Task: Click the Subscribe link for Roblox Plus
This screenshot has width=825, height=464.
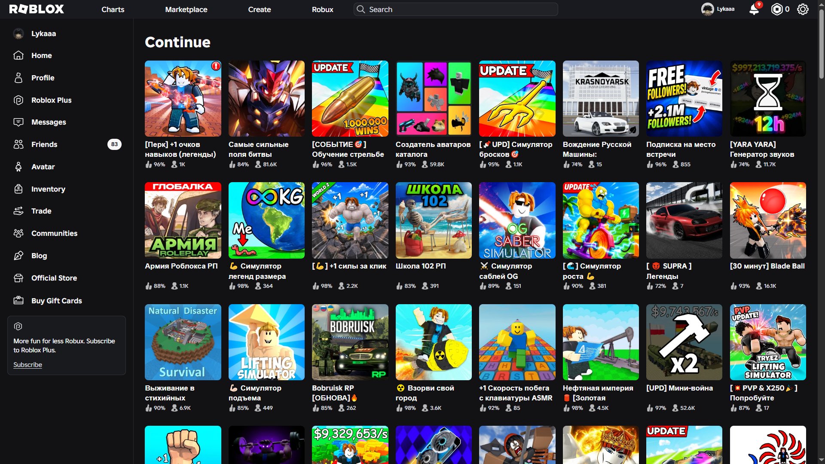Action: pos(27,365)
